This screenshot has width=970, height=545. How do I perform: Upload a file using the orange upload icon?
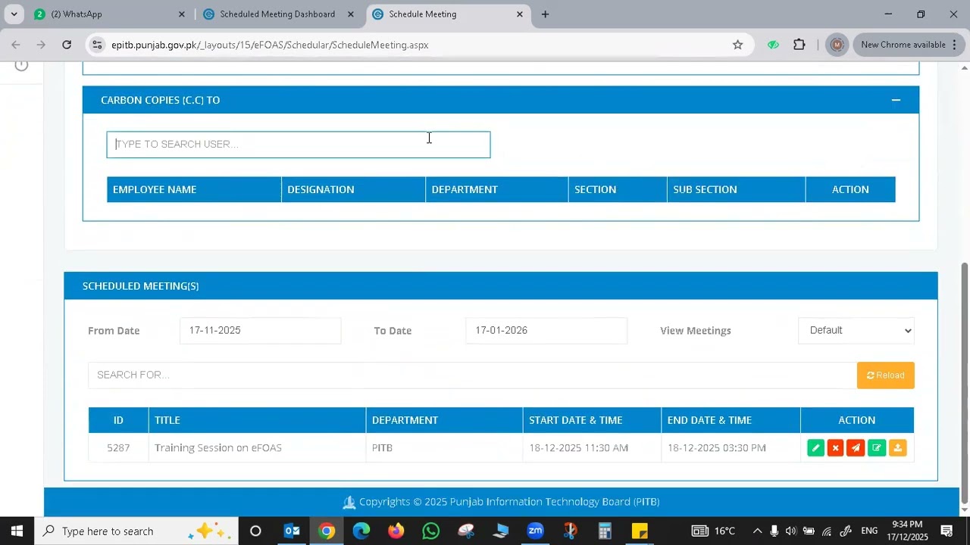point(897,448)
